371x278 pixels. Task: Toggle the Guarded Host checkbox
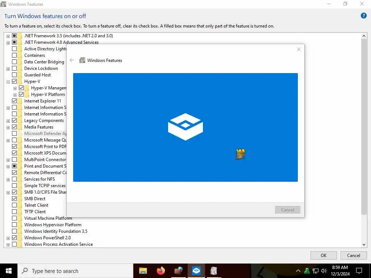(14, 75)
